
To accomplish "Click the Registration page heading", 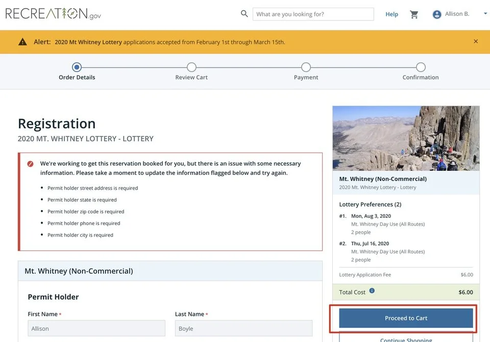I will point(57,124).
